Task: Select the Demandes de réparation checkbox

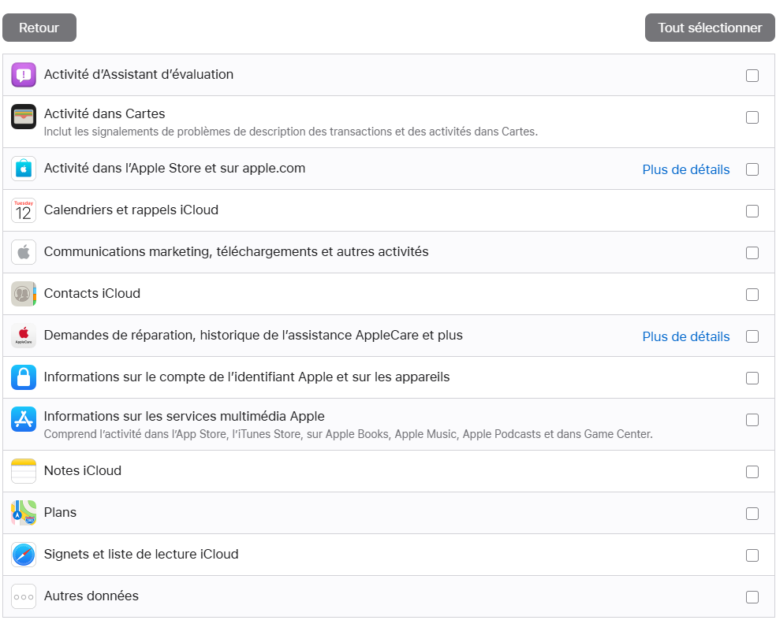Action: point(752,336)
